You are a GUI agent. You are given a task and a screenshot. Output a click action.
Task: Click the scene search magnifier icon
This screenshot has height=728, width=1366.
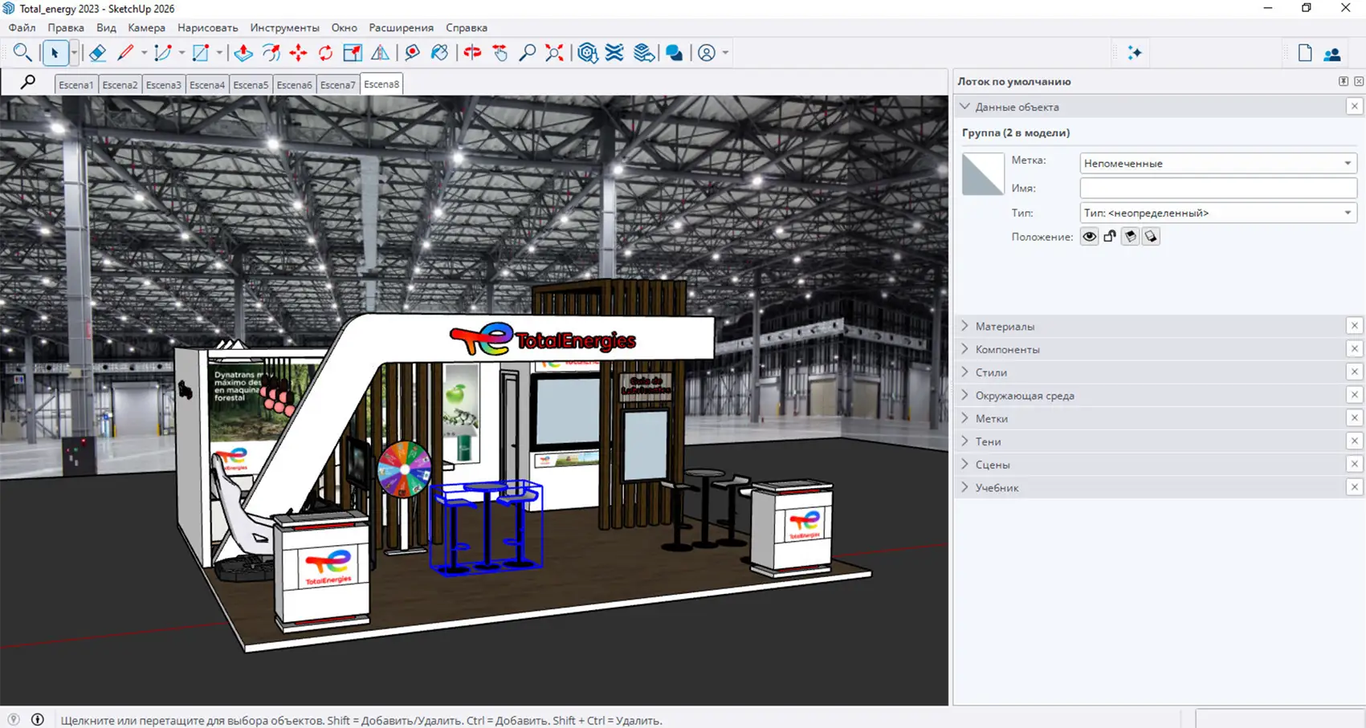pyautogui.click(x=27, y=82)
